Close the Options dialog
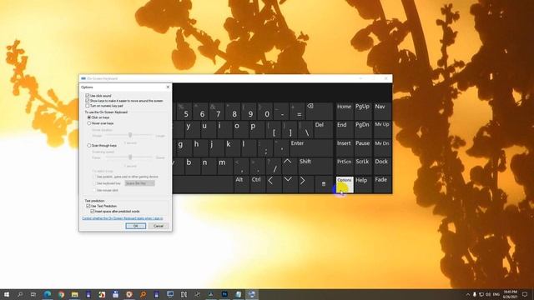 [x=168, y=87]
